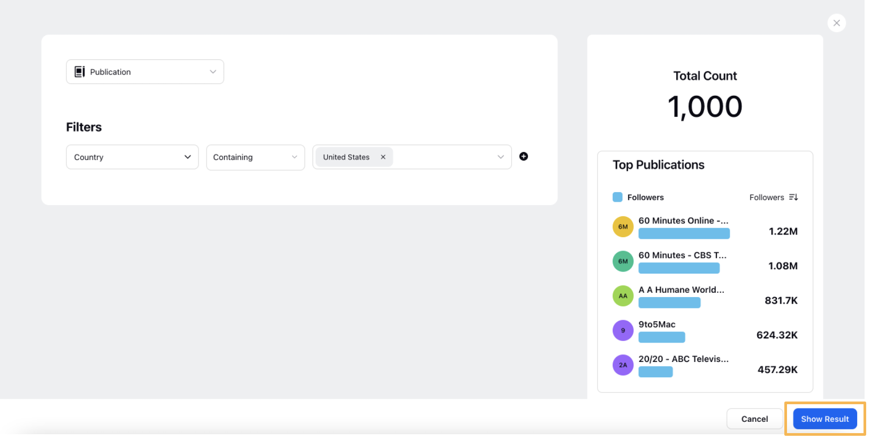
Task: Select the '60 Minutes - CBS T...' name
Action: (682, 255)
